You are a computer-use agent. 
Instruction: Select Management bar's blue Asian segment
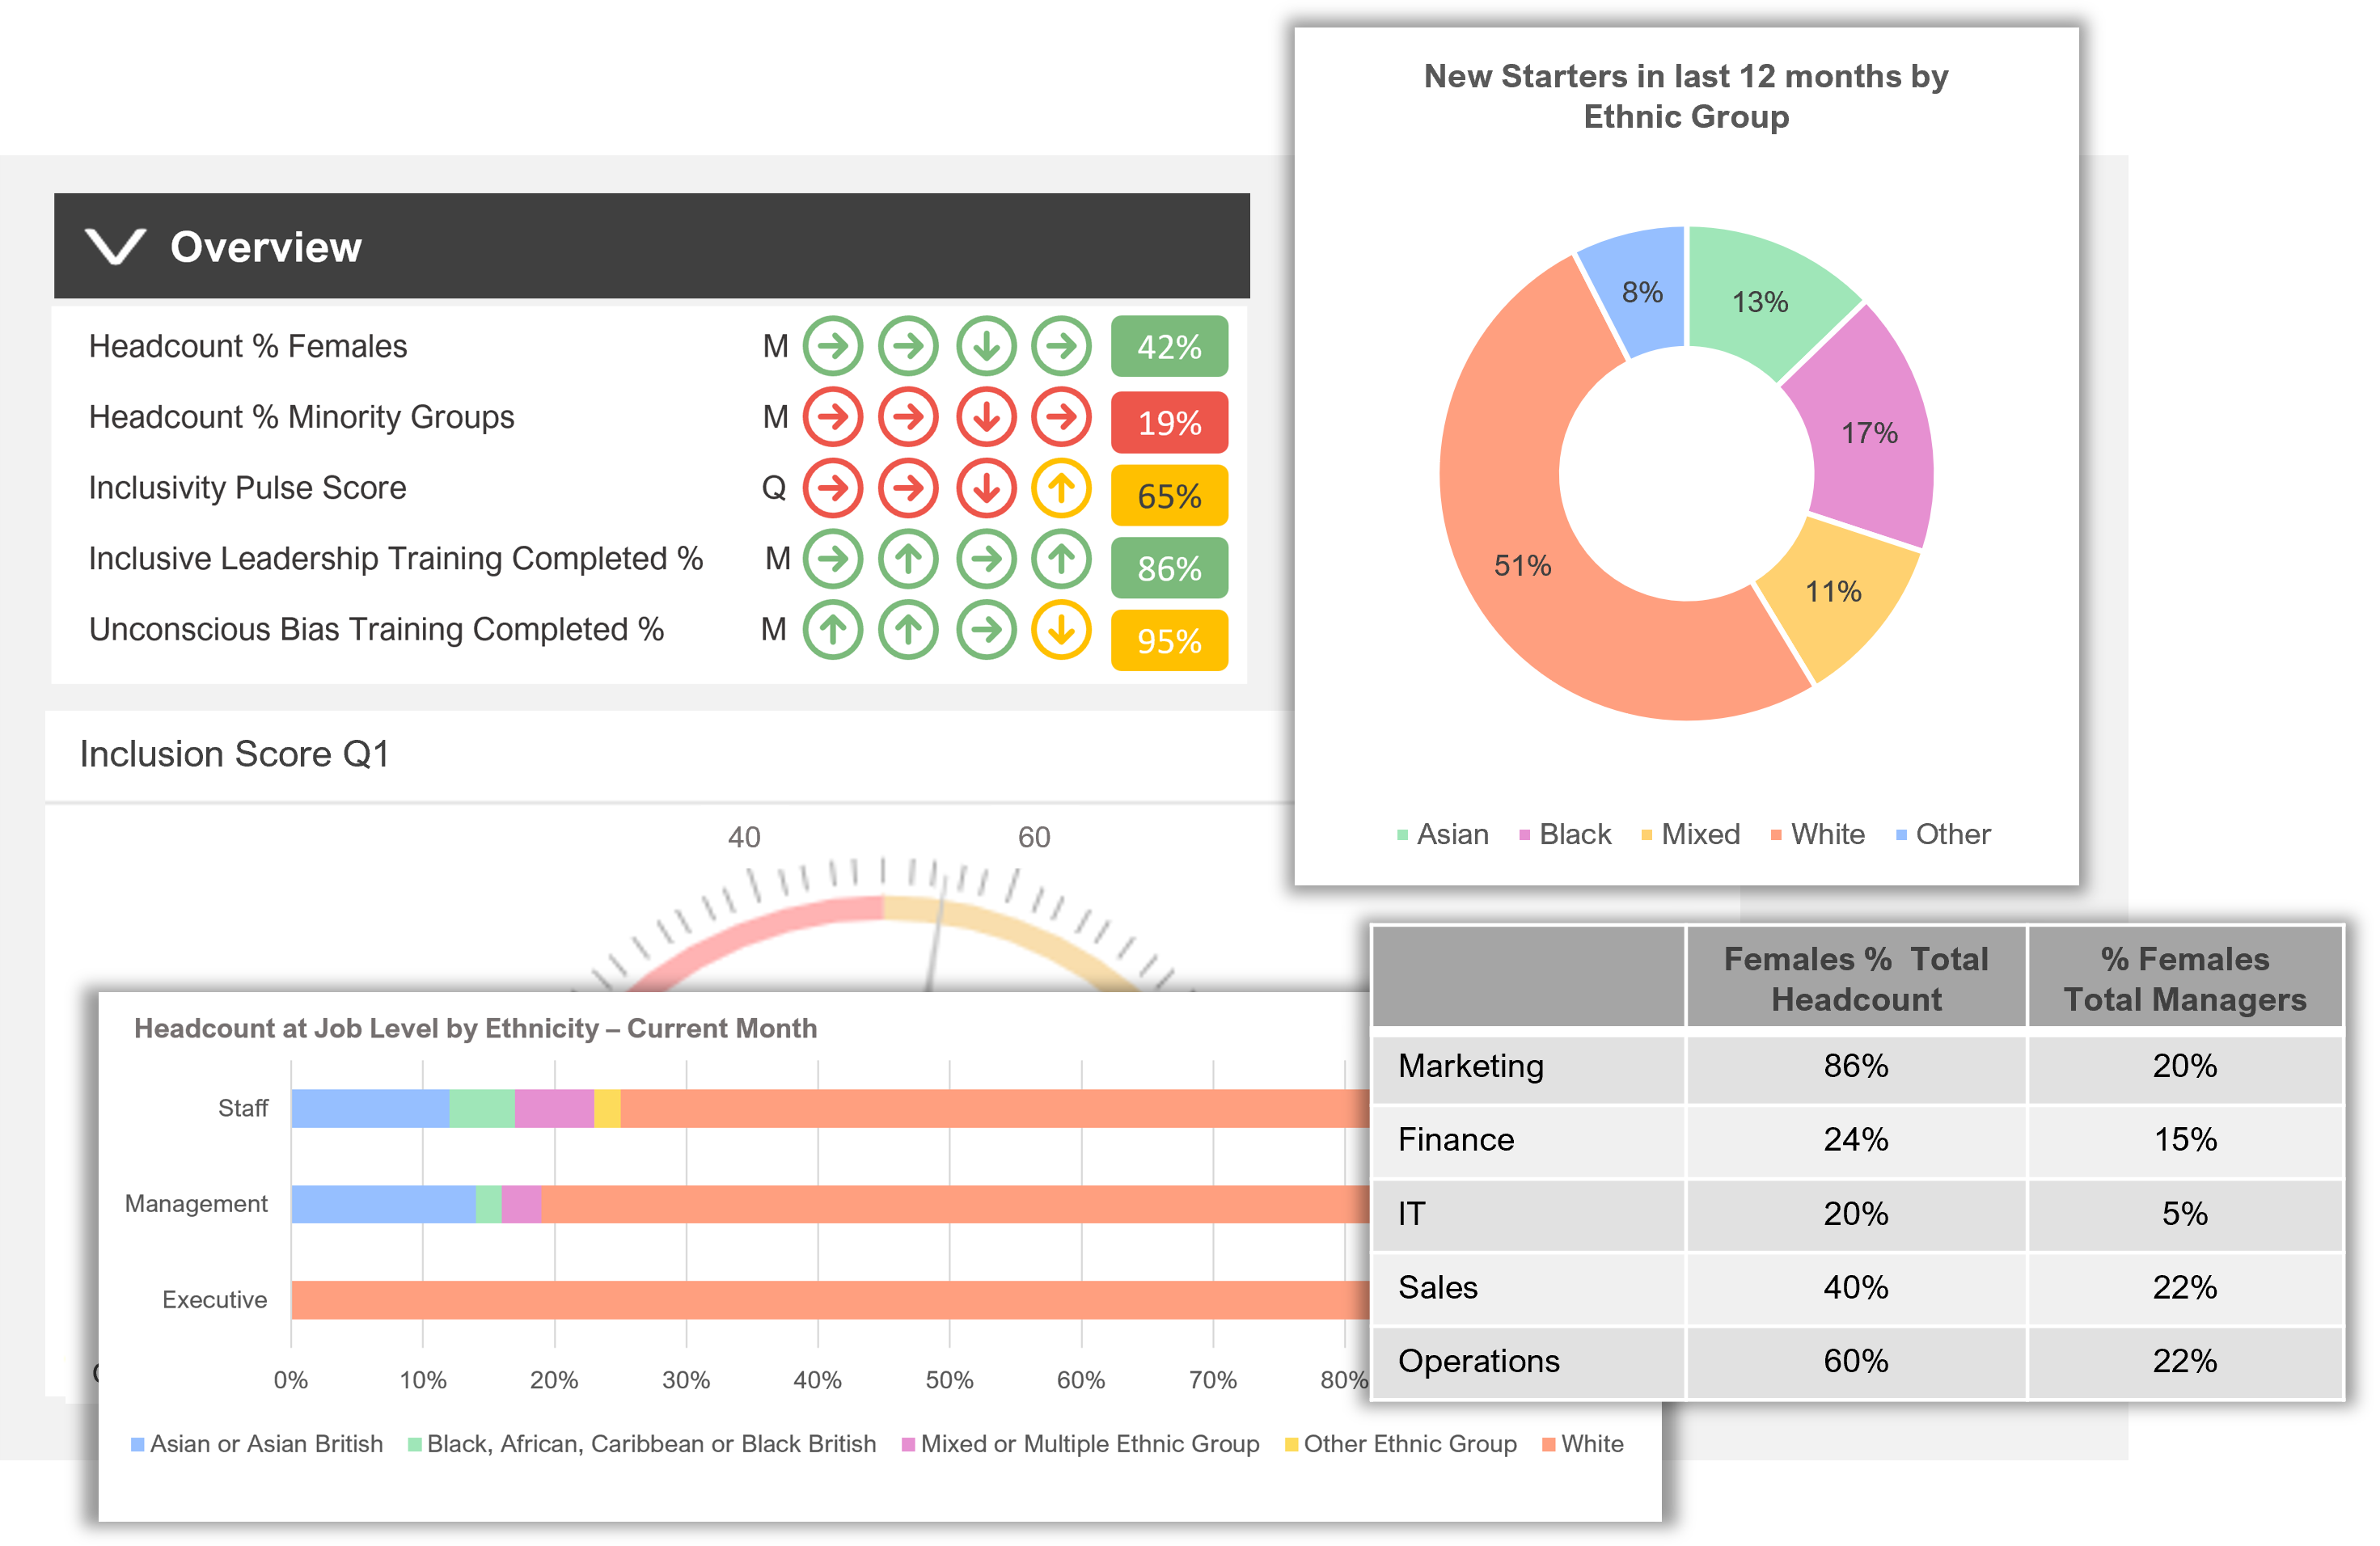coord(383,1204)
